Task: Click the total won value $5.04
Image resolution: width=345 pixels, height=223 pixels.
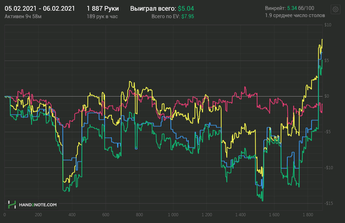Action: (x=186, y=8)
